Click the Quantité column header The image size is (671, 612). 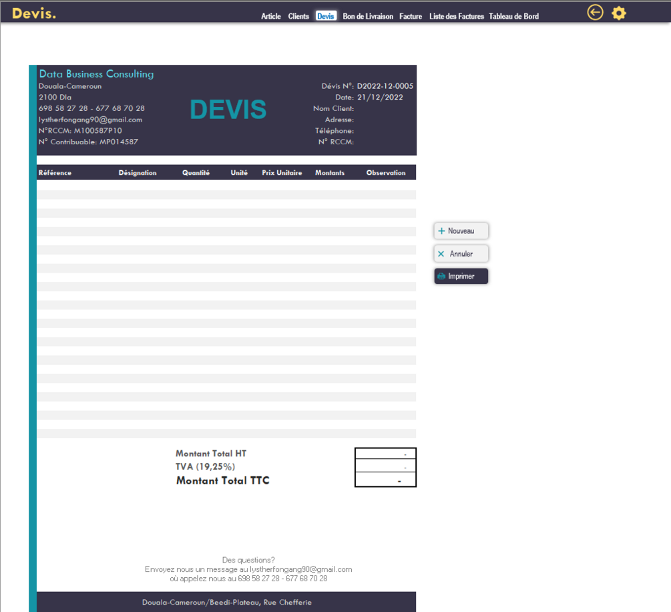196,172
